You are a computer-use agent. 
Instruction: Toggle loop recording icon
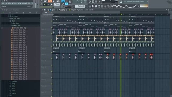58,1
